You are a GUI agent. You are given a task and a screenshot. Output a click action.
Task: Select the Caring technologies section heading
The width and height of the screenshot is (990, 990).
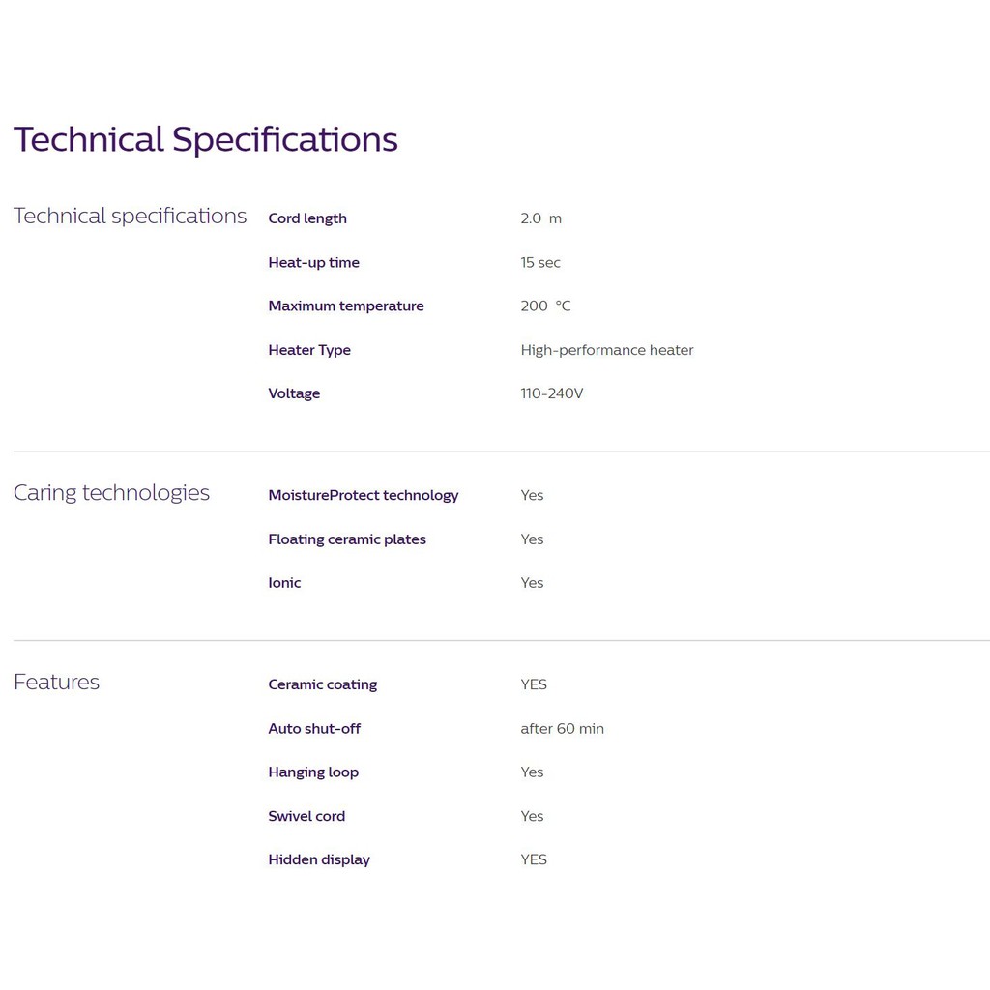click(111, 493)
